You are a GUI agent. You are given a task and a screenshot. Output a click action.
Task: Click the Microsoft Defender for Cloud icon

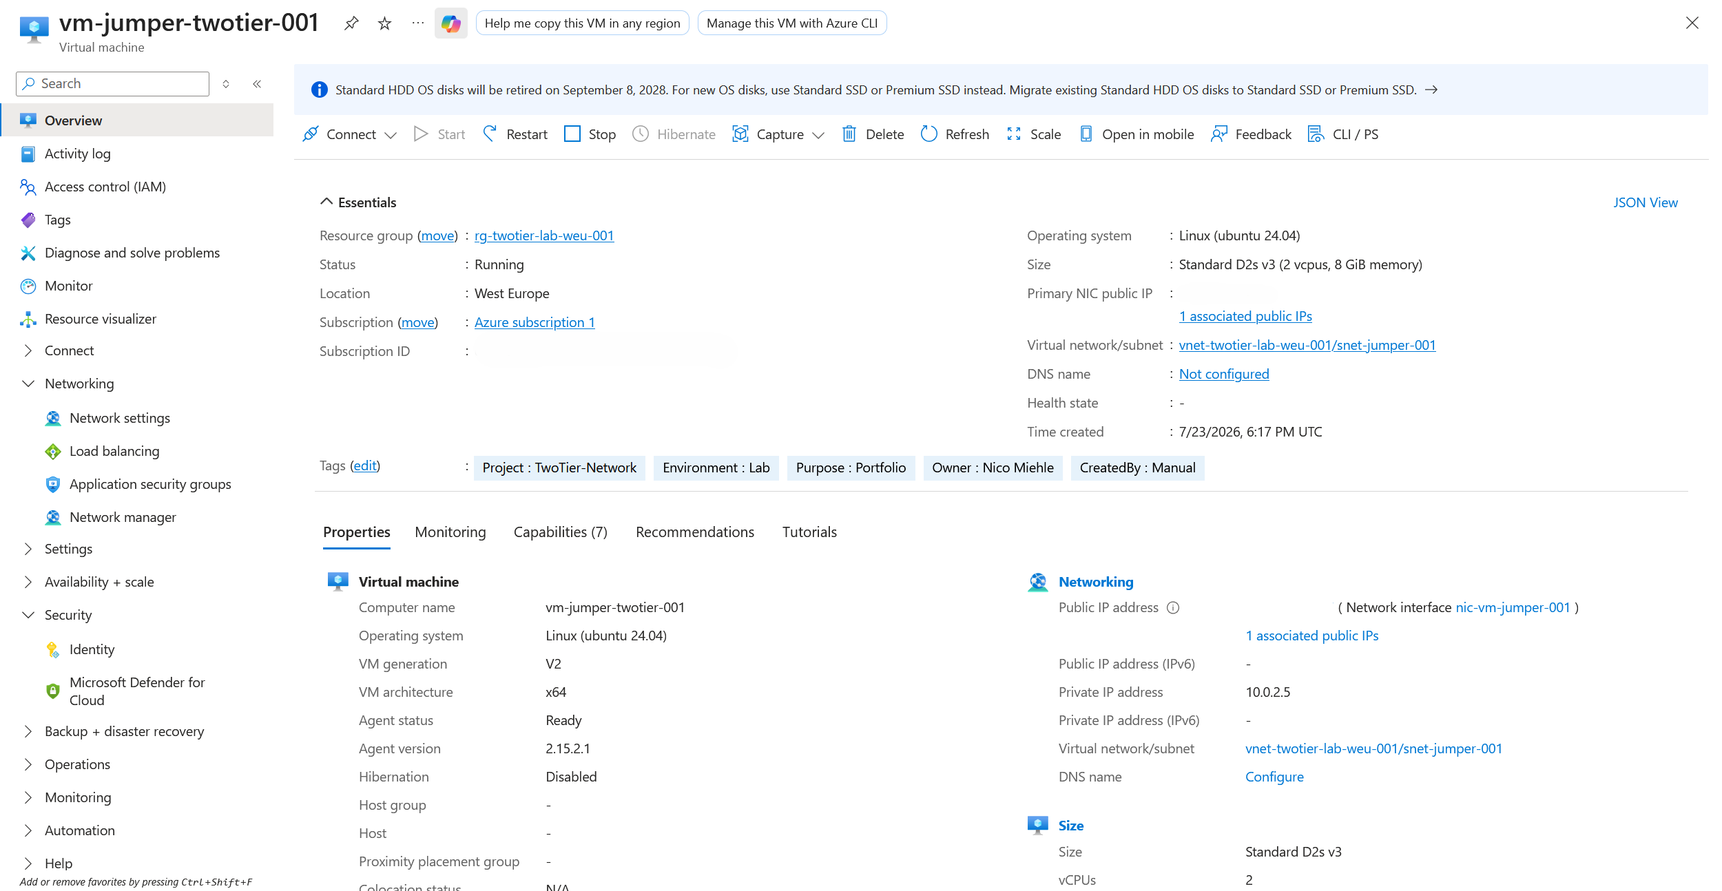click(53, 691)
